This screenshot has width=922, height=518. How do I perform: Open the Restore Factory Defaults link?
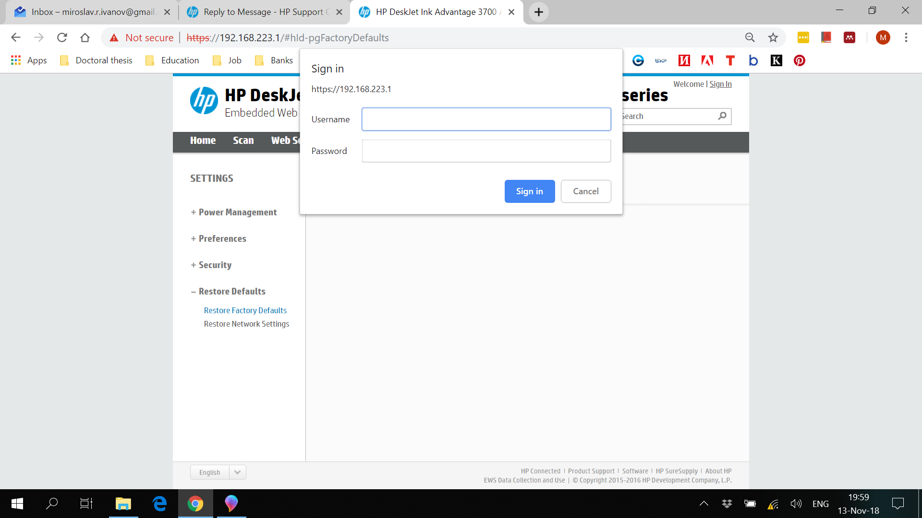tap(245, 310)
